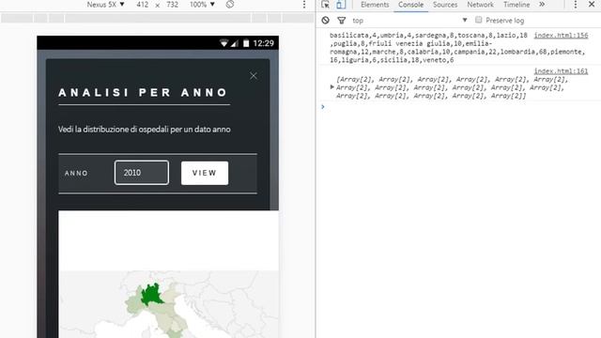Open the index.html:161 source link
601x338 pixels.
tap(561, 71)
